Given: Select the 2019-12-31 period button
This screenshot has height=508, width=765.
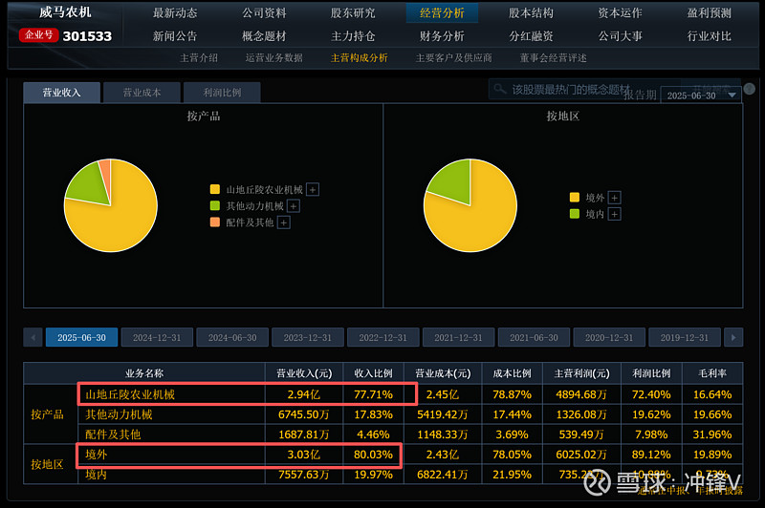Looking at the screenshot, I should [x=685, y=337].
